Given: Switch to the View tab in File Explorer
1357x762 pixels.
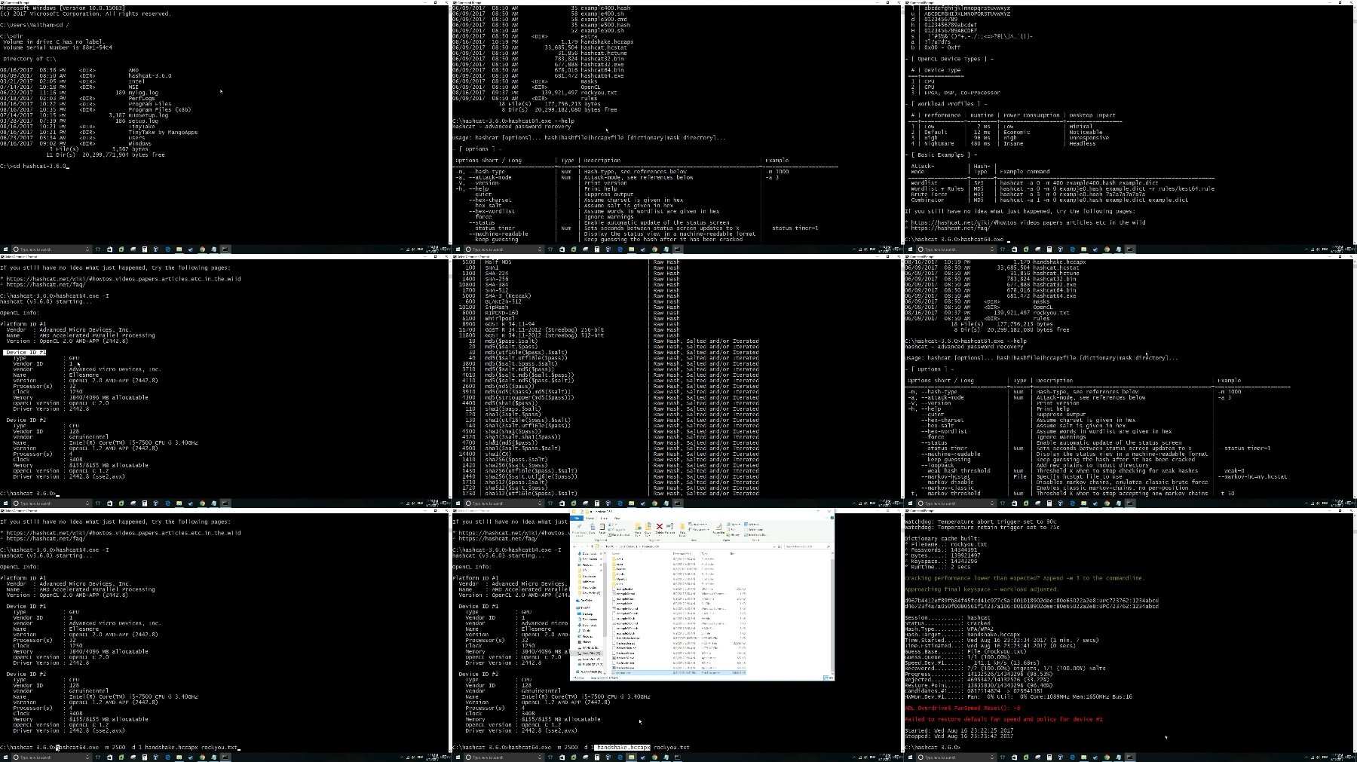Looking at the screenshot, I should point(617,519).
